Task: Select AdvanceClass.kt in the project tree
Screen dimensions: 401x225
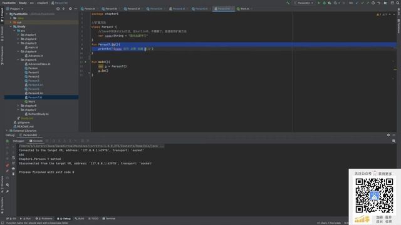Action: (x=39, y=64)
